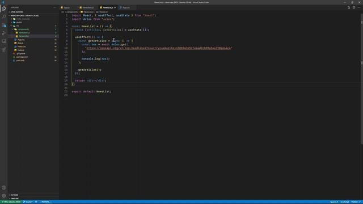Switch to the NewsItem.js editor tab
The width and height of the screenshot is (363, 204).
(x=88, y=7)
